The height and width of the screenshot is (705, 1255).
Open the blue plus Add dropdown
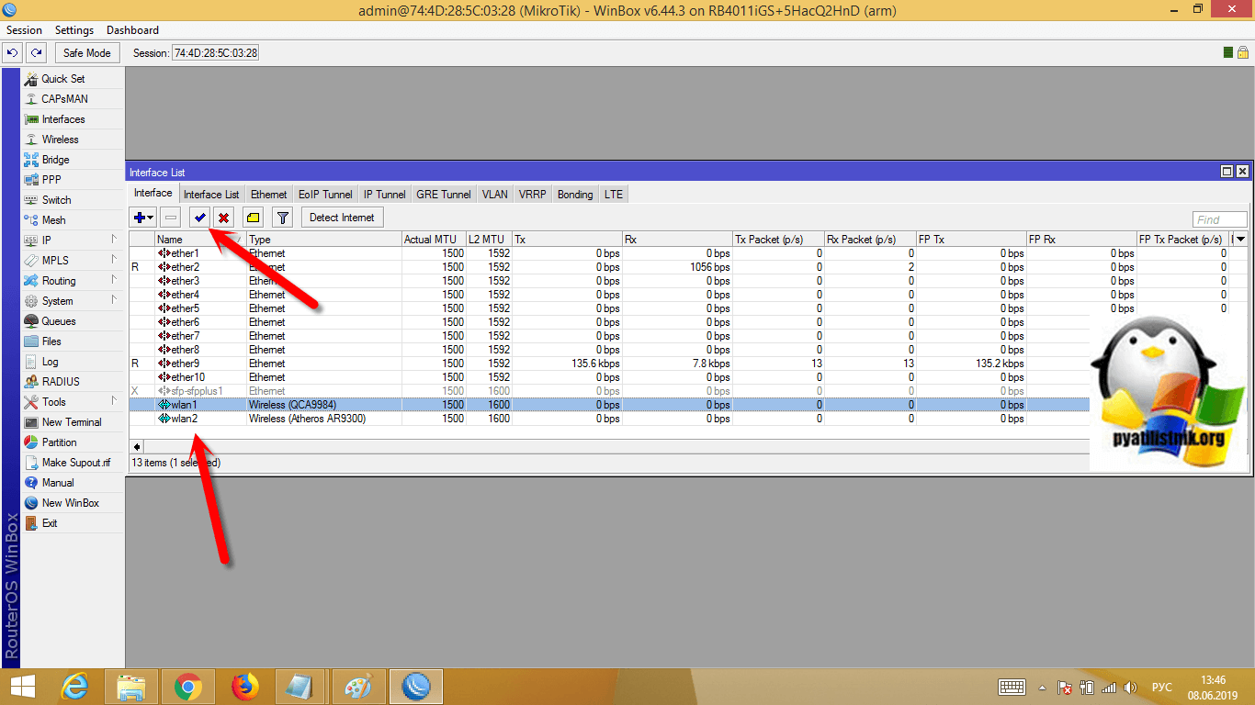(143, 218)
